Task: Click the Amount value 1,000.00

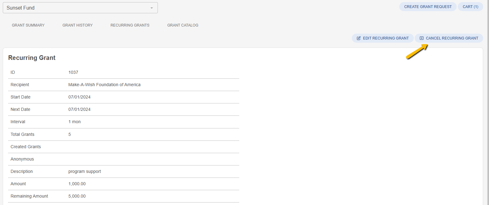Action: pyautogui.click(x=77, y=184)
